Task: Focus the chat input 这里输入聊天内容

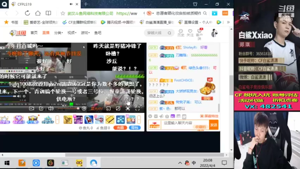Action: (185, 125)
